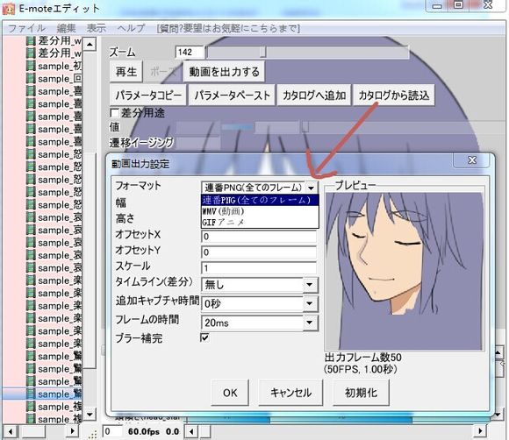Click the キャンセル button
Screen dimensions: 509x440
[x=290, y=393]
